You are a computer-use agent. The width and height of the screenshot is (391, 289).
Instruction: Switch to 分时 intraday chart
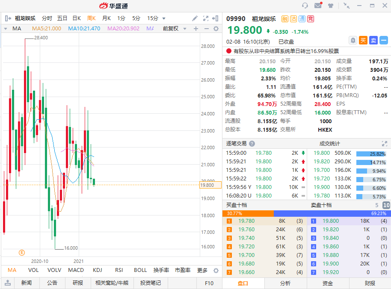(x=47, y=18)
